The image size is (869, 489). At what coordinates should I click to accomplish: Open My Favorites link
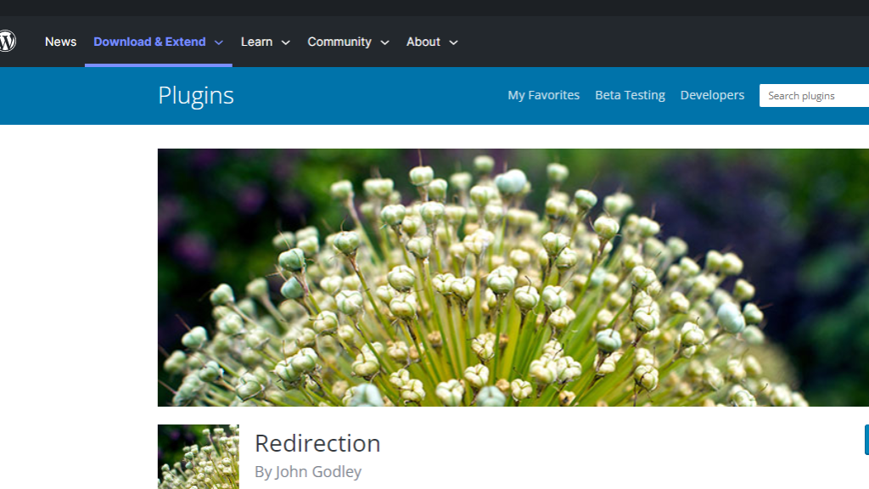[544, 95]
